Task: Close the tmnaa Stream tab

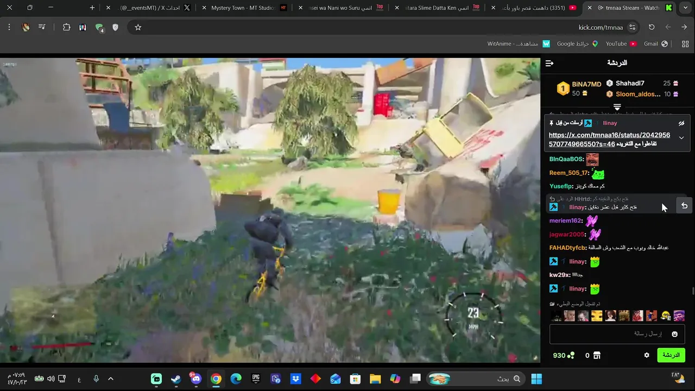Action: tap(589, 8)
